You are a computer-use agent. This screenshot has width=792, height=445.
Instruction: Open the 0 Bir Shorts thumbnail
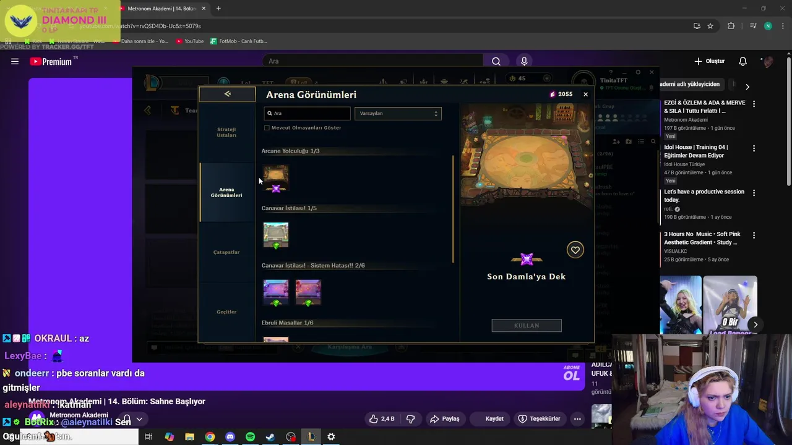click(730, 305)
